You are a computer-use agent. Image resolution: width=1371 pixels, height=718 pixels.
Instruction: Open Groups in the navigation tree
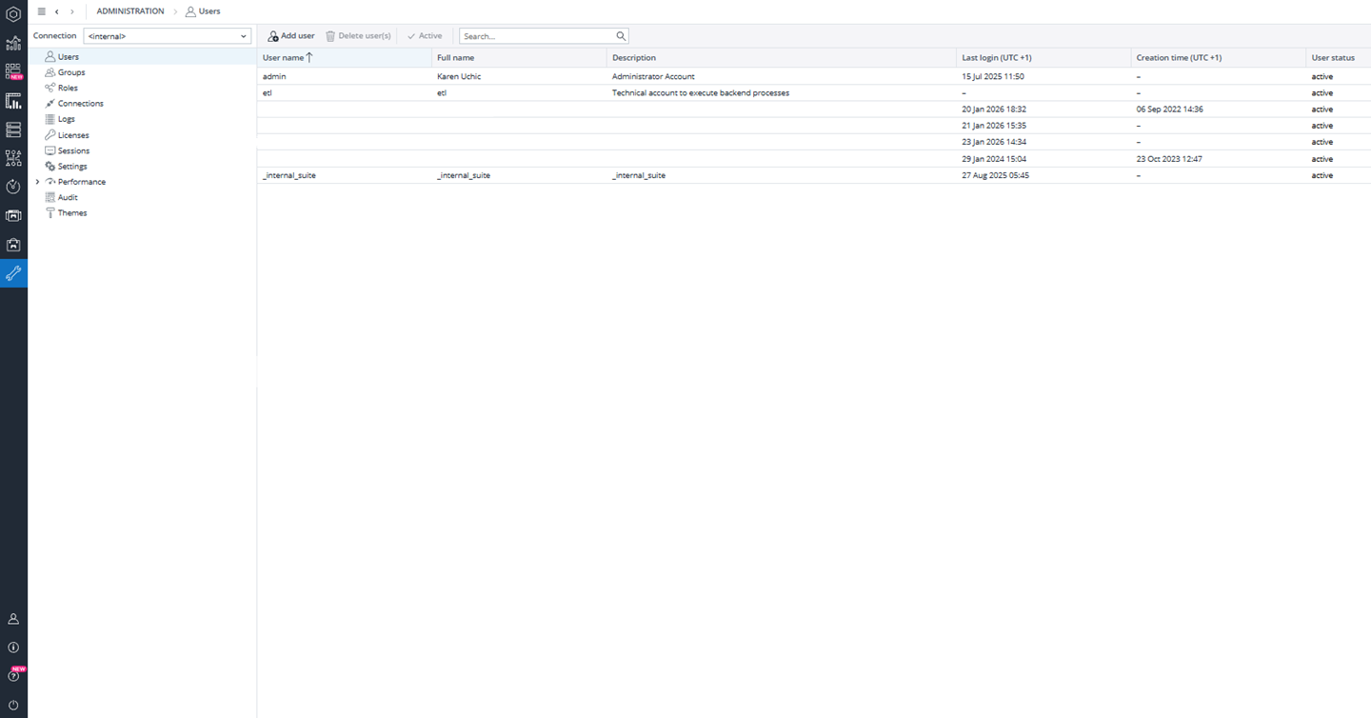71,72
